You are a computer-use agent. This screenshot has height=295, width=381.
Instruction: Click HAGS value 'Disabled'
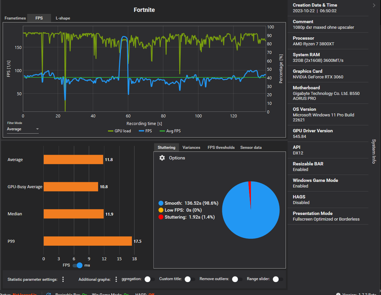301,203
